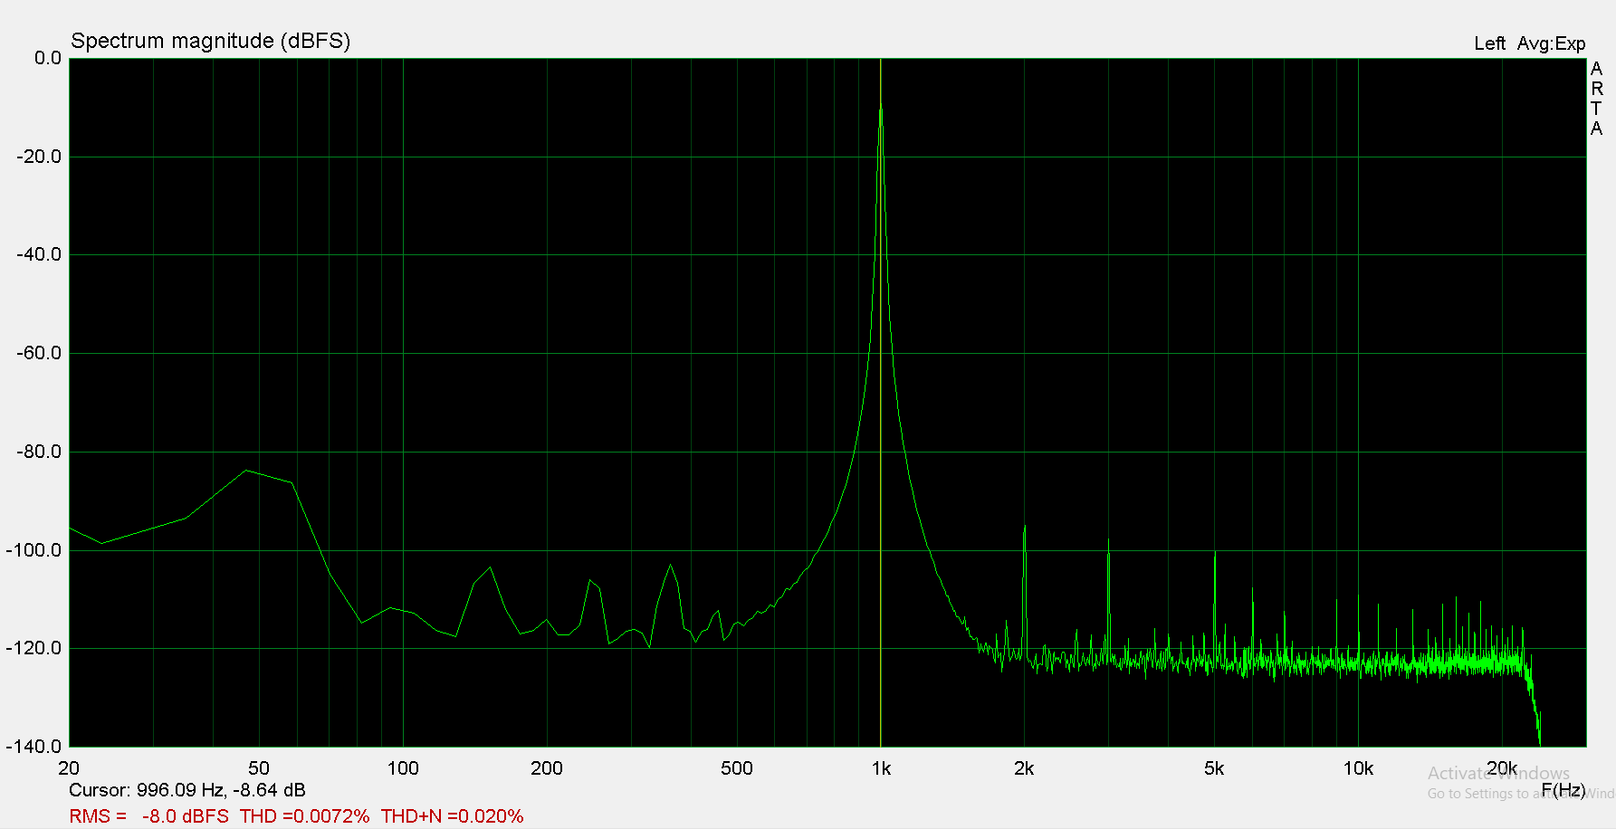
Task: Click the '-60.0' y-axis label
Action: pos(39,353)
